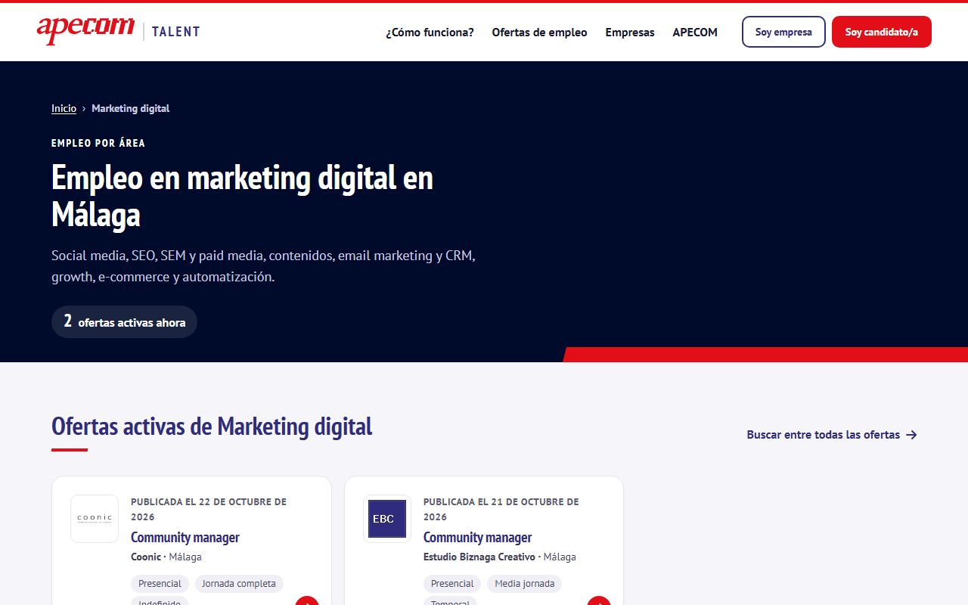Go to Empresas in the top menu
The width and height of the screenshot is (968, 605).
tap(630, 32)
